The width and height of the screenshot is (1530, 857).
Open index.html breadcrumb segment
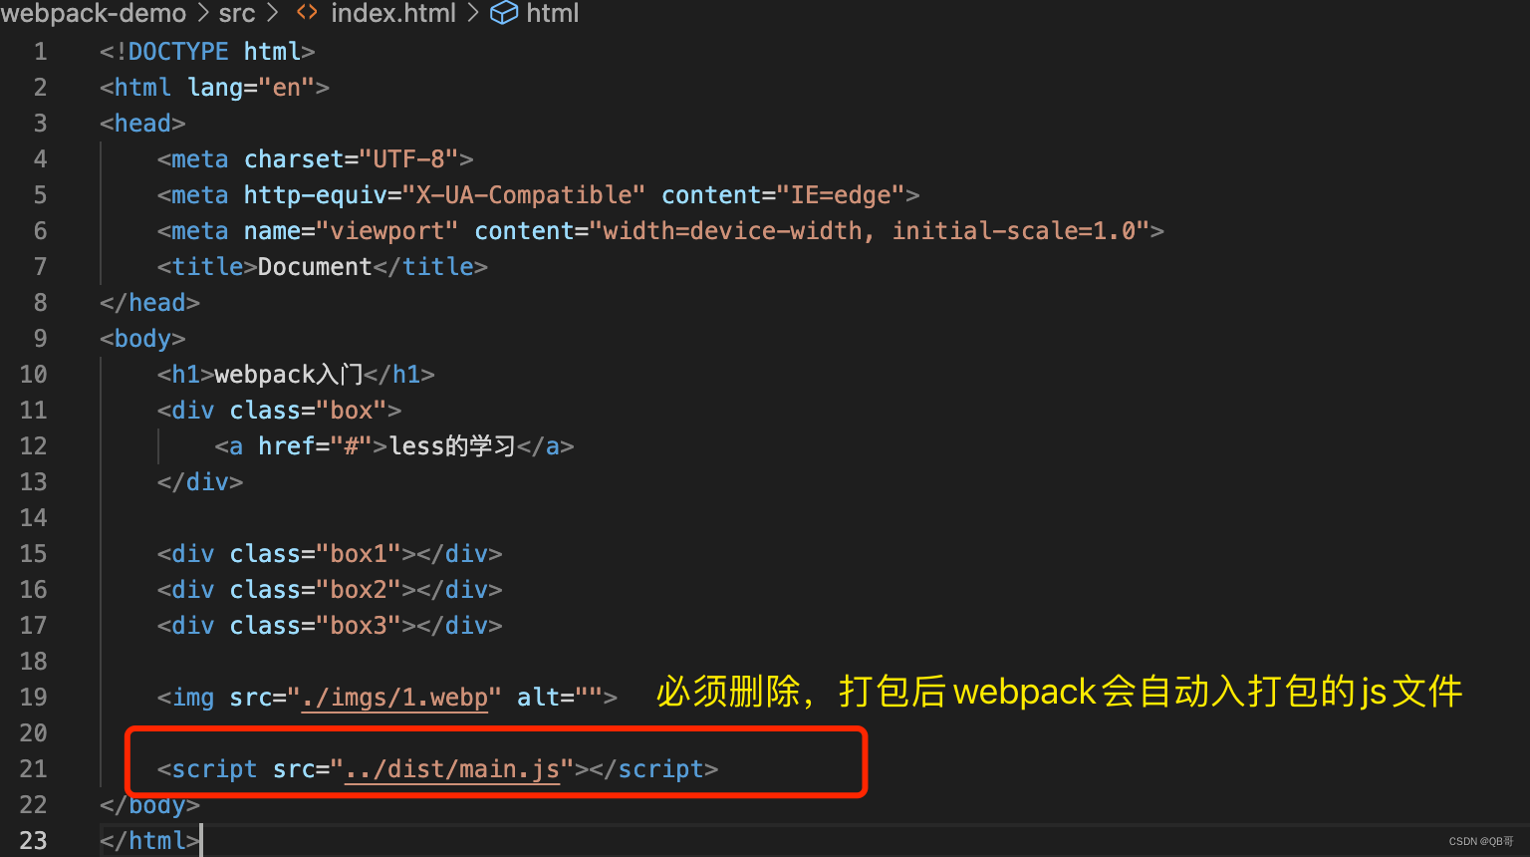(392, 13)
